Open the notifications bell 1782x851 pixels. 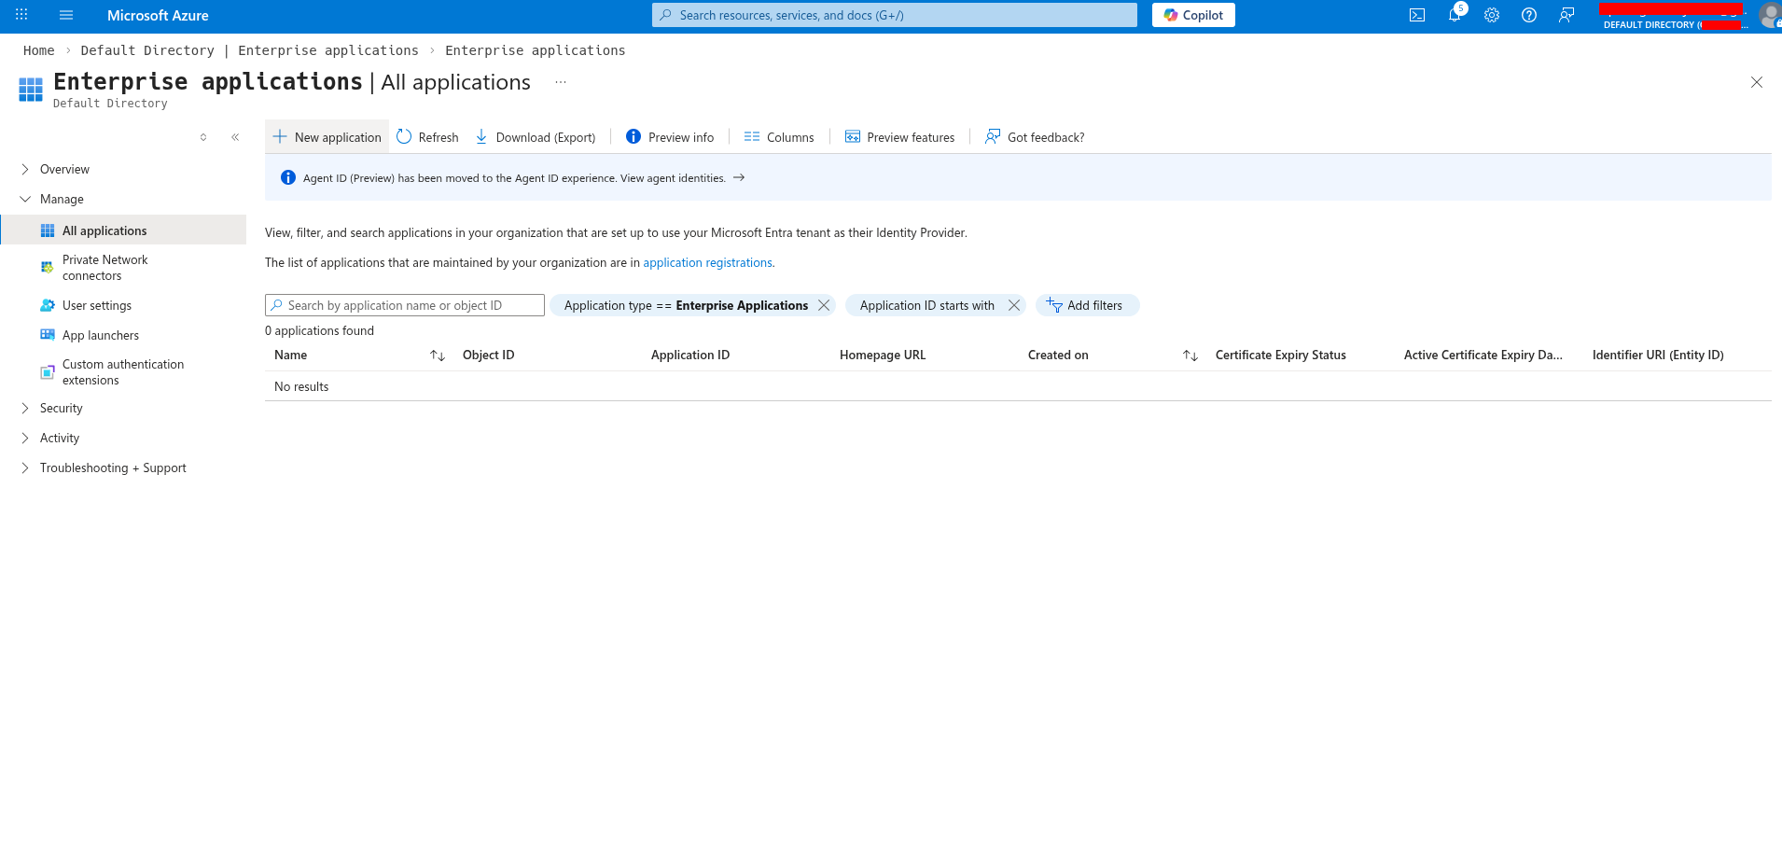click(1454, 15)
